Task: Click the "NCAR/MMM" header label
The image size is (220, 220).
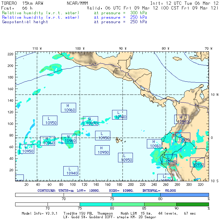Action: tap(77, 3)
